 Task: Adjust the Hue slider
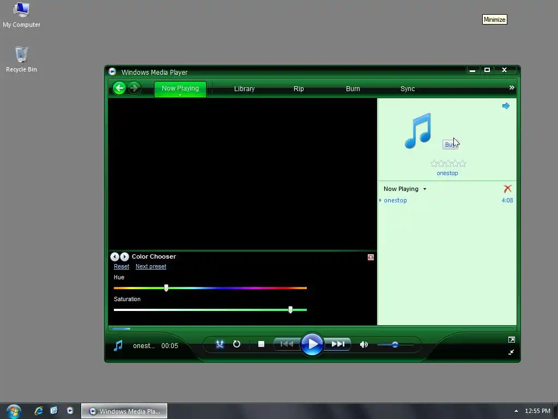[166, 288]
